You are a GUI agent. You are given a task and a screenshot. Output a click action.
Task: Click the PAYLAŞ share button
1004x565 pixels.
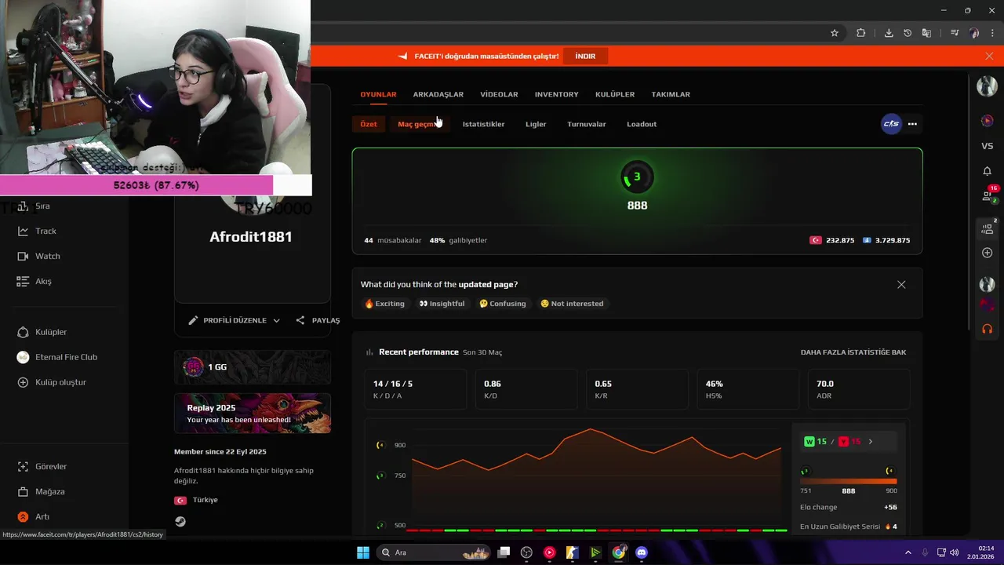(x=318, y=320)
